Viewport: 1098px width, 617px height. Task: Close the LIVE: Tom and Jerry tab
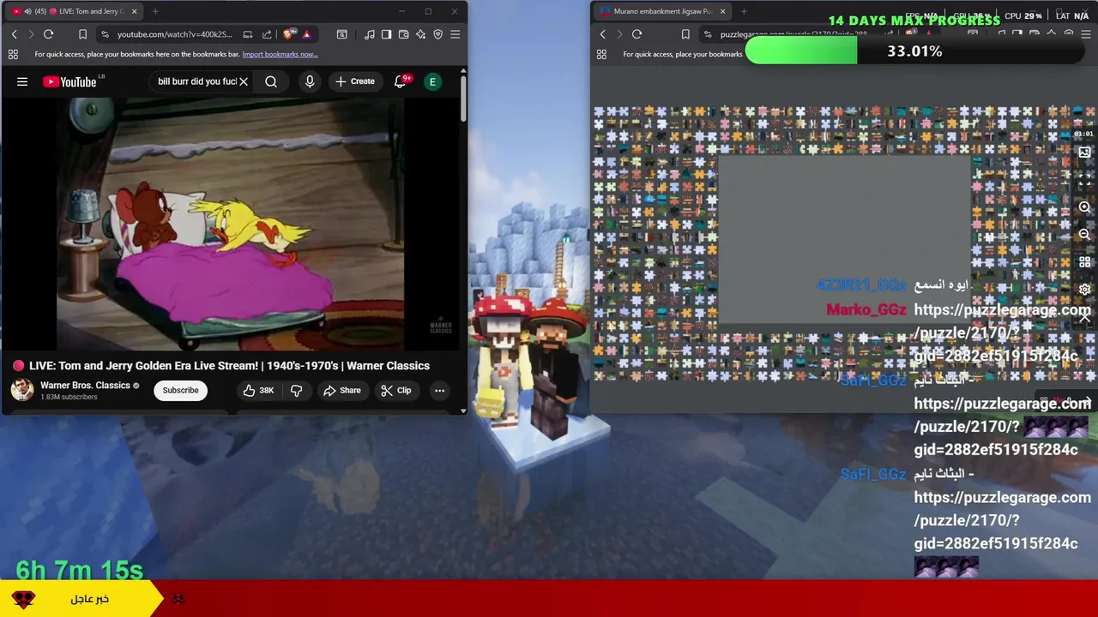135,11
